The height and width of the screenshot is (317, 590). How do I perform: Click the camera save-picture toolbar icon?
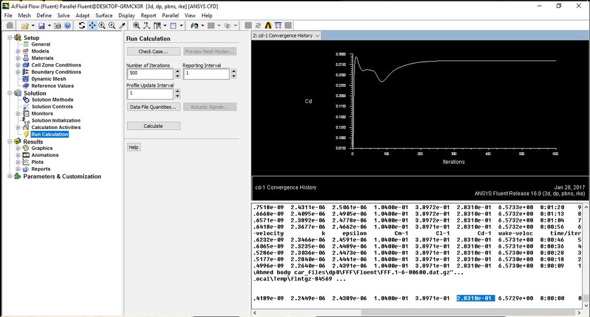[x=57, y=25]
